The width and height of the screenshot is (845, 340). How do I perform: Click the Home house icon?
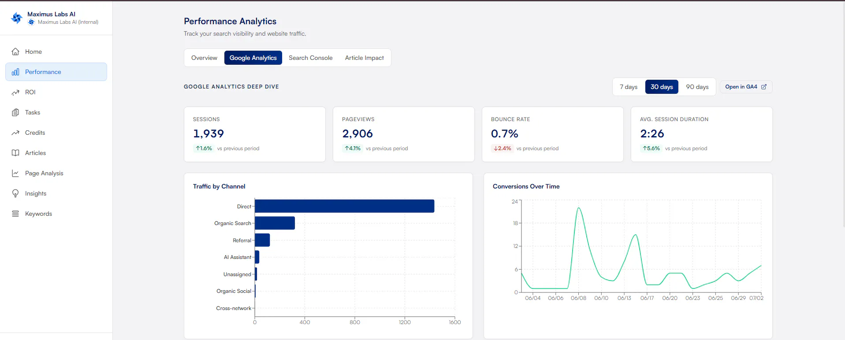pyautogui.click(x=15, y=52)
